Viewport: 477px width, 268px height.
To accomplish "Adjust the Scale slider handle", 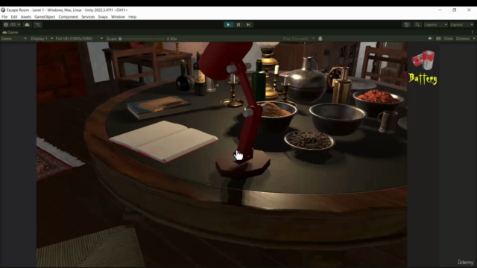I will 120,39.
